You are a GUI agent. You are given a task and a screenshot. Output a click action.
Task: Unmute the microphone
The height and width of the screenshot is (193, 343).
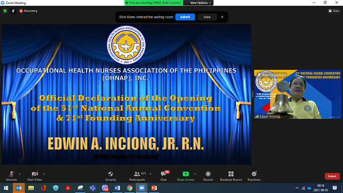pyautogui.click(x=11, y=176)
